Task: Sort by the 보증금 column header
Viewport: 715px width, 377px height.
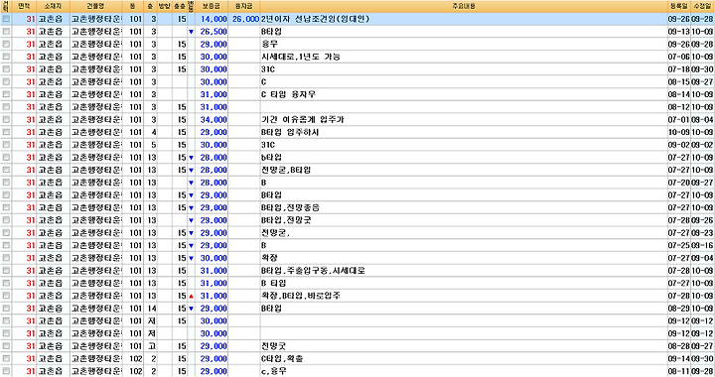Action: 212,6
